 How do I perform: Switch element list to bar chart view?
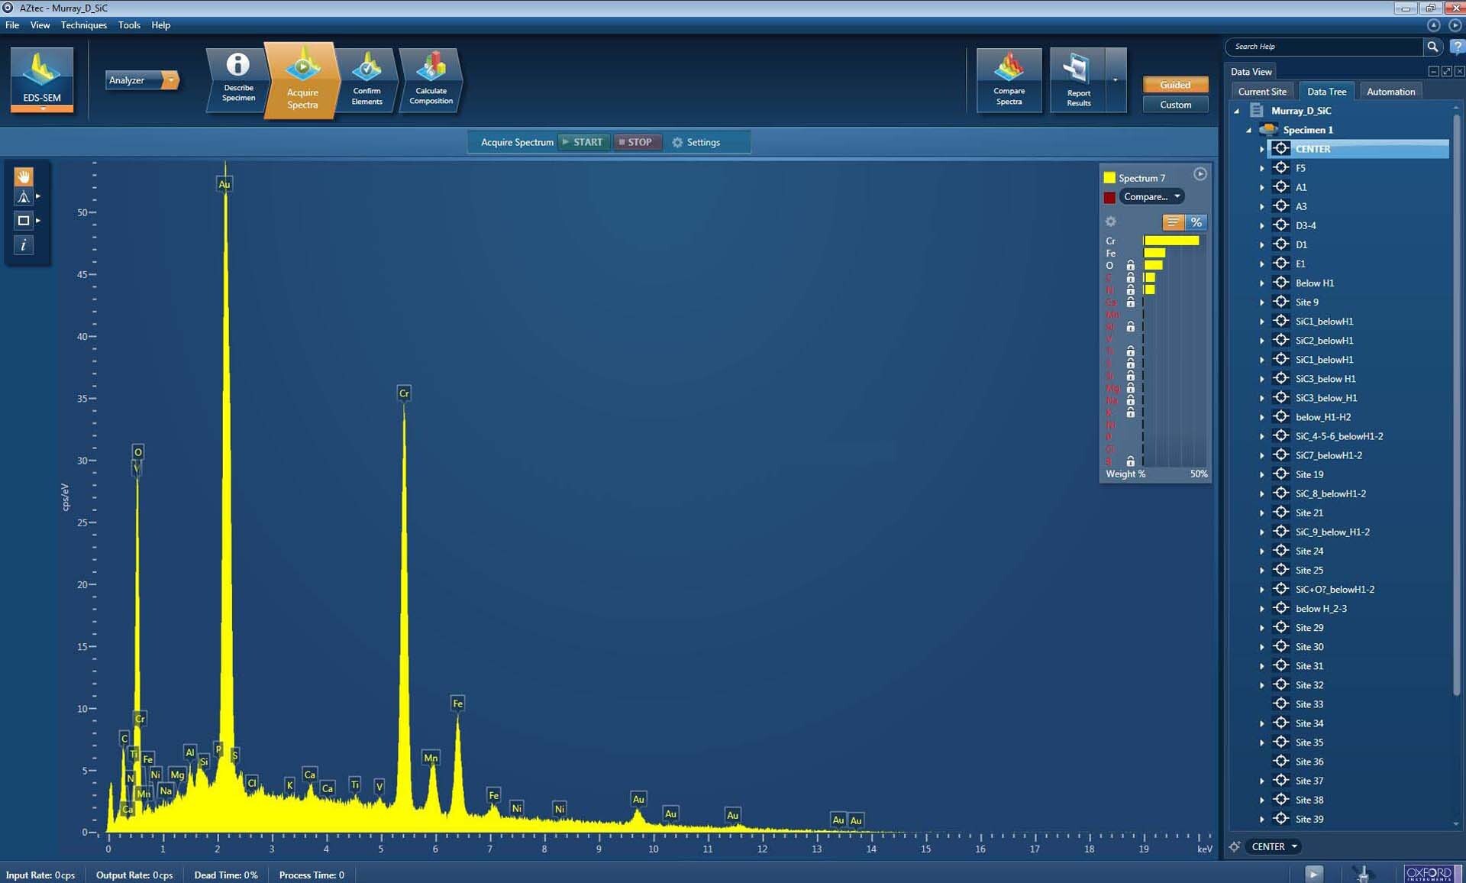1173,222
